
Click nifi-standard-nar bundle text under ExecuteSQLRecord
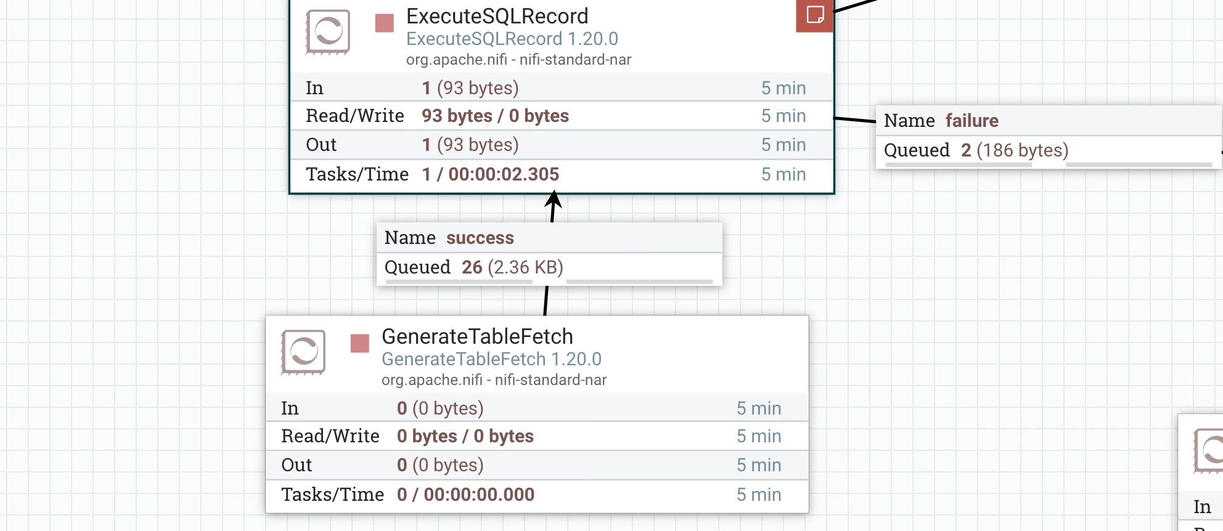coord(575,60)
